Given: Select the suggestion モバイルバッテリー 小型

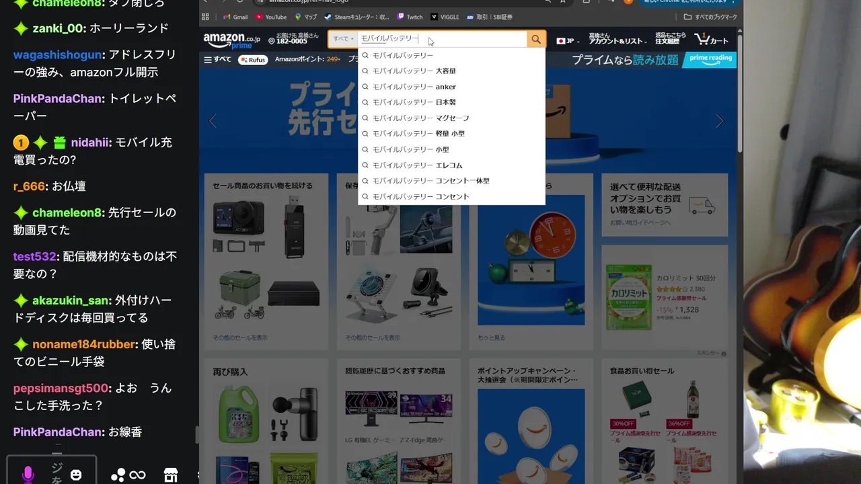Looking at the screenshot, I should pos(451,149).
